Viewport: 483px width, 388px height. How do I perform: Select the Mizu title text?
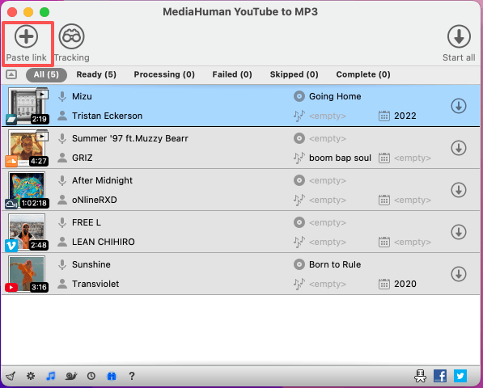[x=82, y=97]
